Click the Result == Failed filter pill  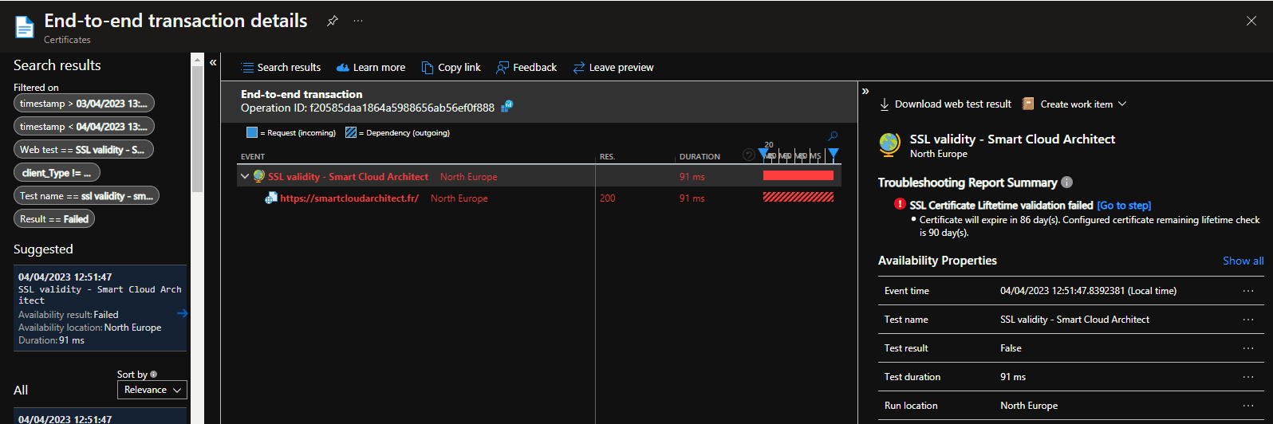tap(54, 219)
